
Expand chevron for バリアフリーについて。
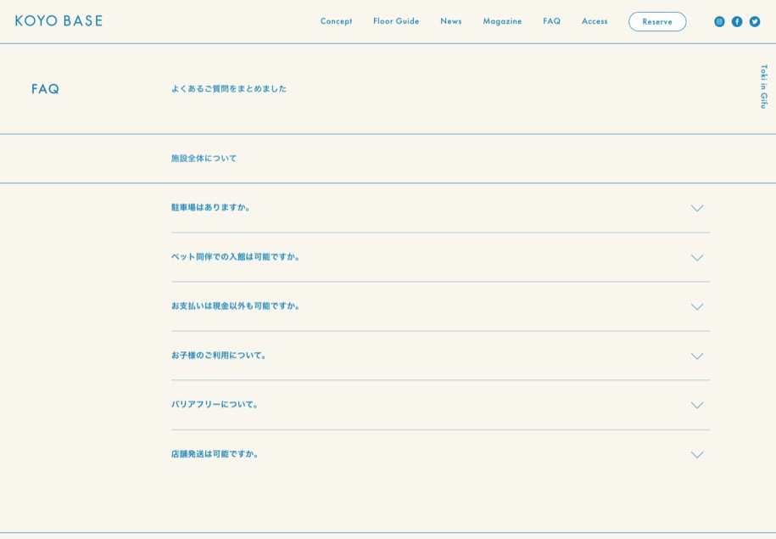[697, 405]
